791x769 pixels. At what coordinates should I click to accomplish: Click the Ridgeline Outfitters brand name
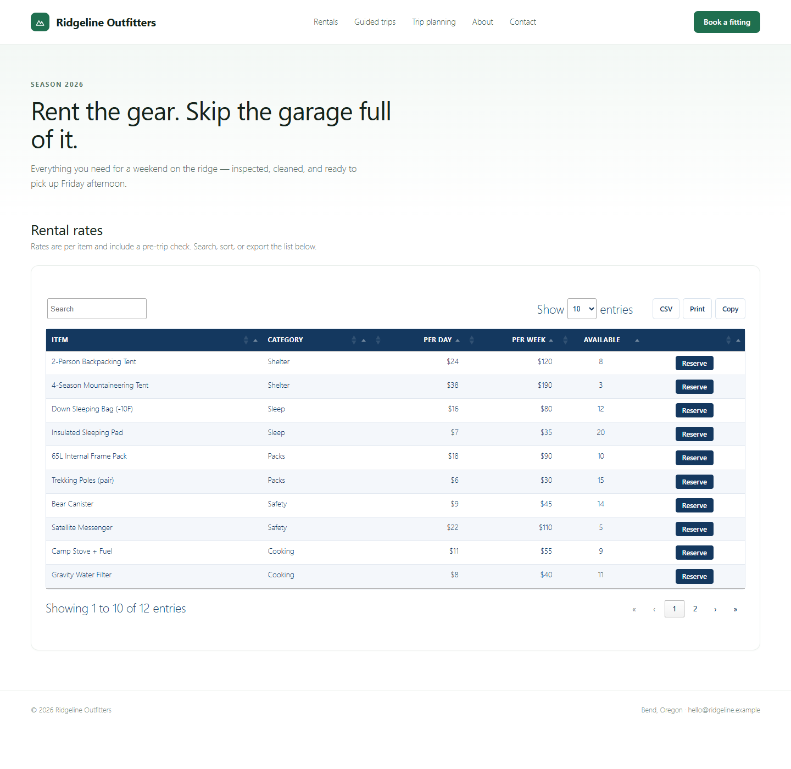(x=106, y=23)
